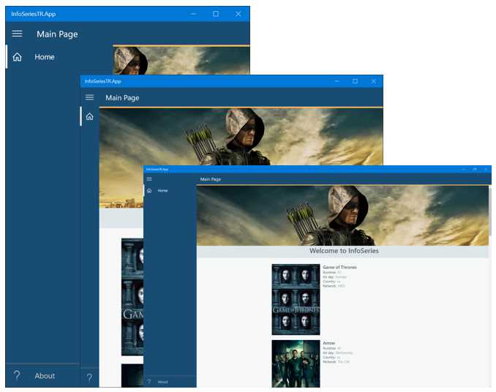The height and width of the screenshot is (392, 496).
Task: Open Game of Thrones poster in front window
Action: (x=296, y=299)
